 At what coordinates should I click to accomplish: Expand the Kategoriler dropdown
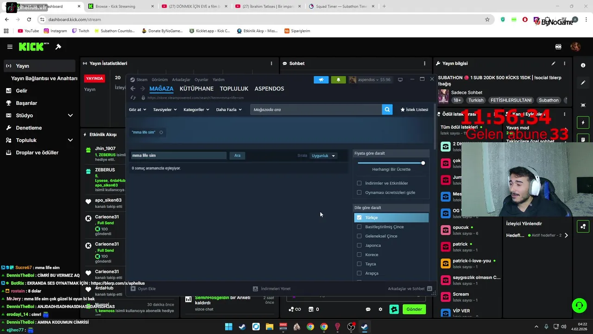tap(196, 109)
